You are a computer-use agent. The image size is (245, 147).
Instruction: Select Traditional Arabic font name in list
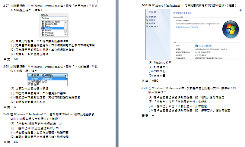pyautogui.click(x=52, y=22)
